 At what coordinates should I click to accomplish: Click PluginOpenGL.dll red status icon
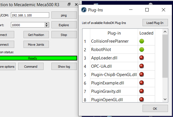pyautogui.click(x=142, y=99)
